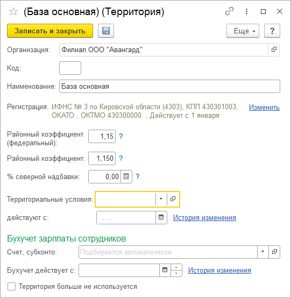Click Записать и закрыть button
Viewport: 291px width, 298px height.
point(50,31)
